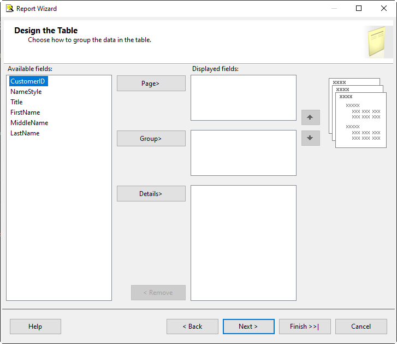Image resolution: width=397 pixels, height=344 pixels.
Task: Select CustomerID in Available fields
Action: pos(28,81)
